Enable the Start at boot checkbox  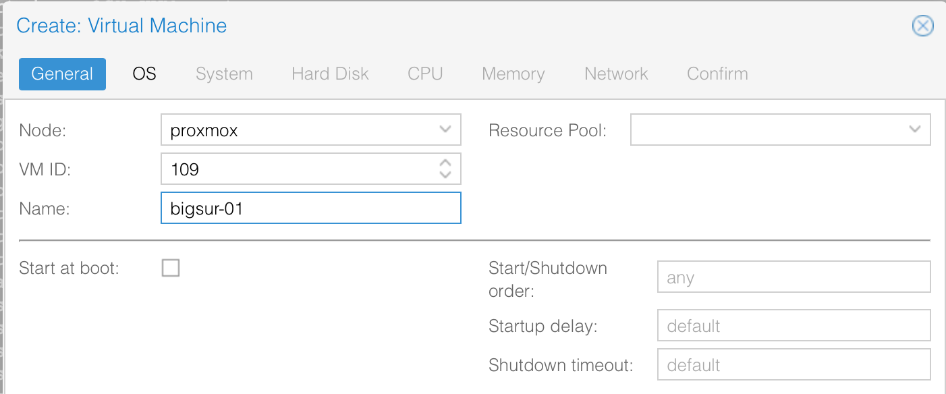pyautogui.click(x=171, y=269)
